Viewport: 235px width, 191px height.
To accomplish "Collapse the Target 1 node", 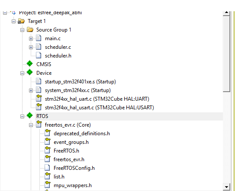I will coord(13,22).
